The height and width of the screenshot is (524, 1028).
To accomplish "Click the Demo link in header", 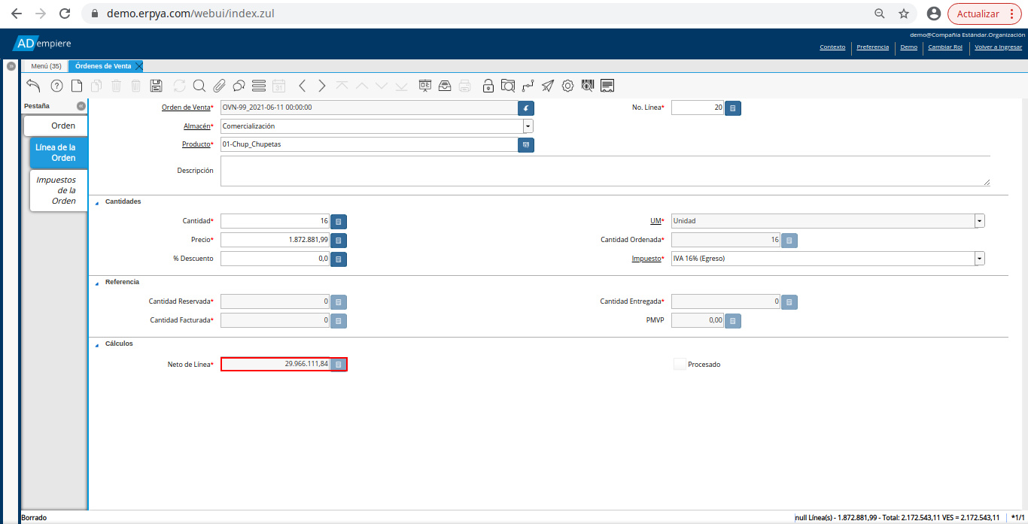I will coord(908,47).
